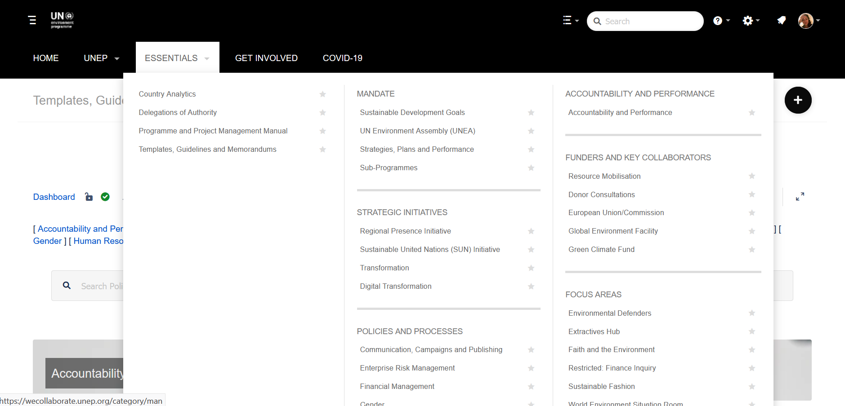Click star next to Green Climate Fund

point(752,250)
